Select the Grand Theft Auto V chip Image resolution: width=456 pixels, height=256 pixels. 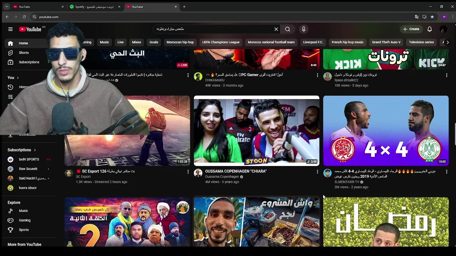tap(386, 42)
